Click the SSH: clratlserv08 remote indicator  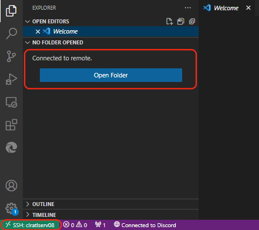click(x=30, y=225)
